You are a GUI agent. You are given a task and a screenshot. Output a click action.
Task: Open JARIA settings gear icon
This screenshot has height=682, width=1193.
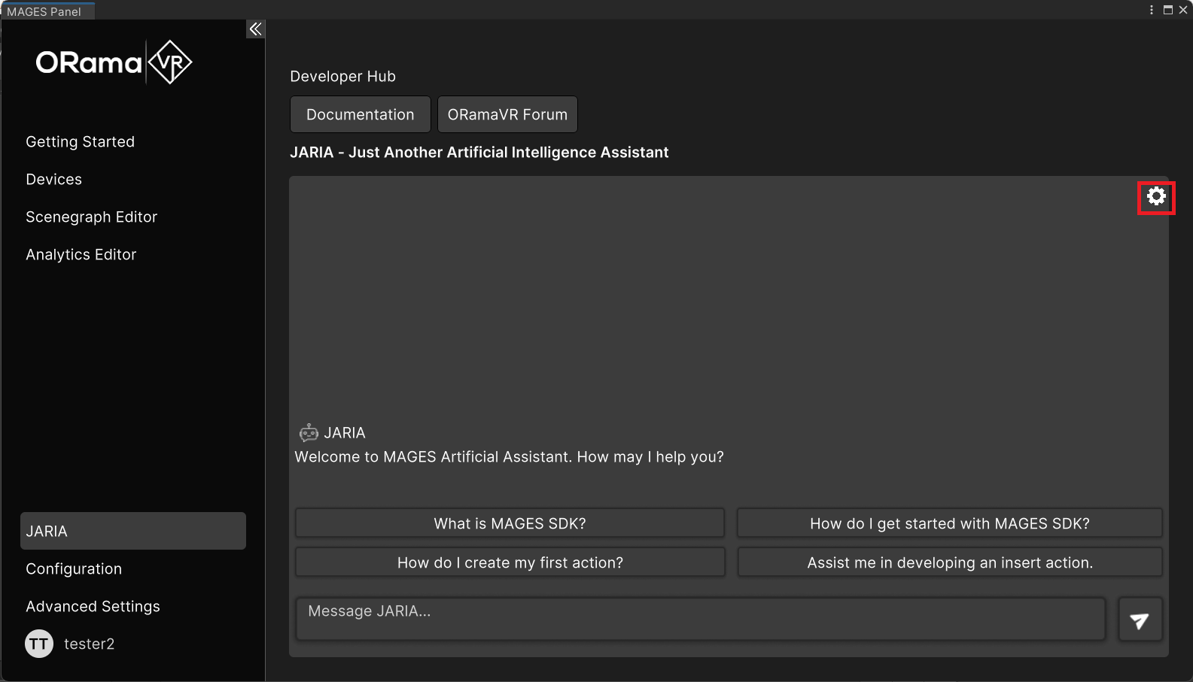[1156, 197]
